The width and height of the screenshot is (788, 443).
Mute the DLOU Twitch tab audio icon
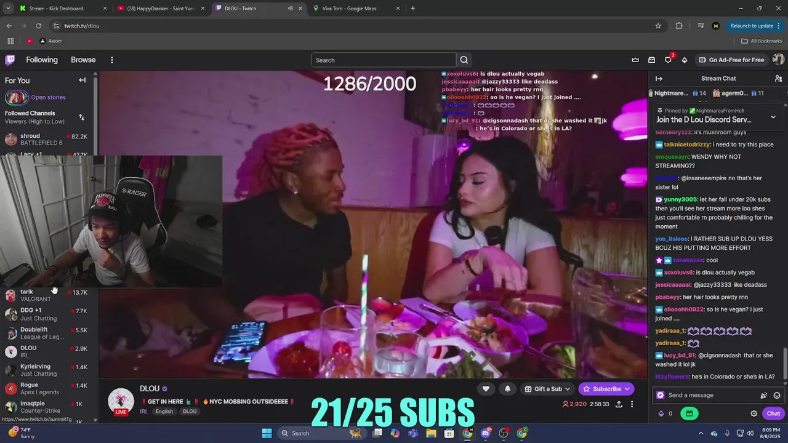pyautogui.click(x=290, y=9)
